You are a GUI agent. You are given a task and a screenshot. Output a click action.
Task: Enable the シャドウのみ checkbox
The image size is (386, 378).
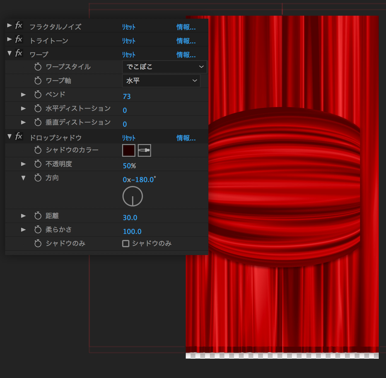point(126,244)
